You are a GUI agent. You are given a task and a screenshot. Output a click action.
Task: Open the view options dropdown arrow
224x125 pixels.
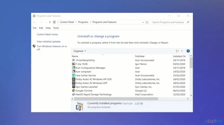(x=182, y=51)
